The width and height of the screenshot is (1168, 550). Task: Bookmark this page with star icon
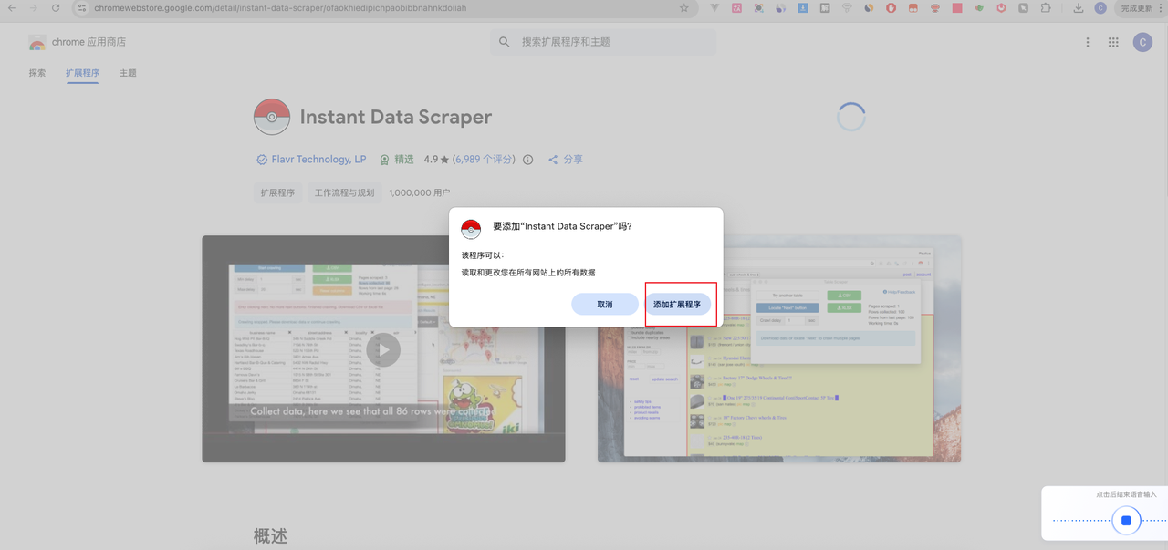[x=684, y=8]
